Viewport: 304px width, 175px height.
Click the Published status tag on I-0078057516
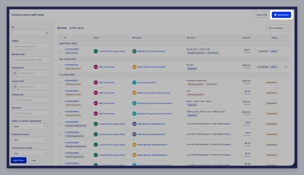[263, 67]
